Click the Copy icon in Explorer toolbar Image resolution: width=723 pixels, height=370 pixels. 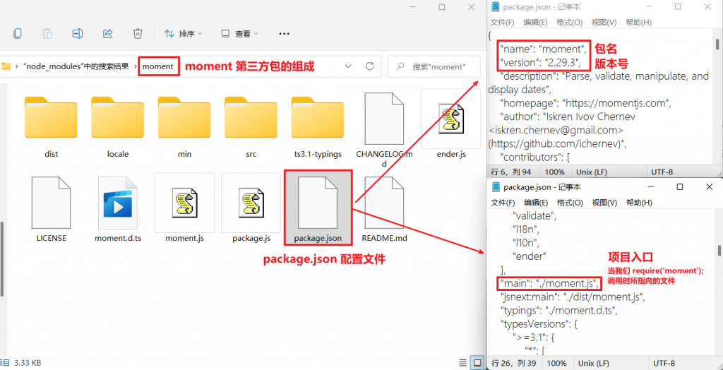click(18, 33)
